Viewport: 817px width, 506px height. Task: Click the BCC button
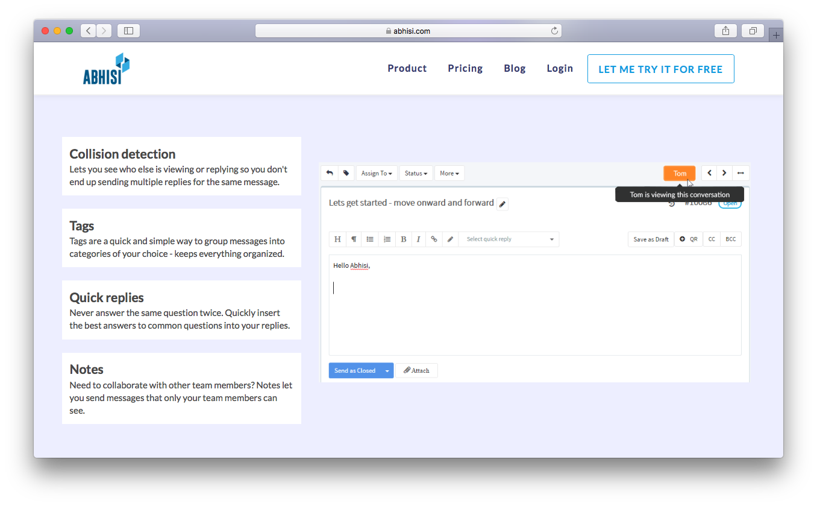[730, 239]
